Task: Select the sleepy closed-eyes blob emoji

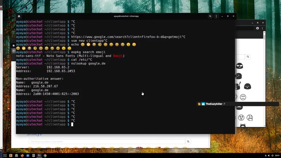Action: 247,86
